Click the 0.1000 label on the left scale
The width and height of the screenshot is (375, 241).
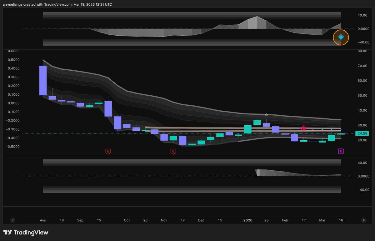(13, 94)
